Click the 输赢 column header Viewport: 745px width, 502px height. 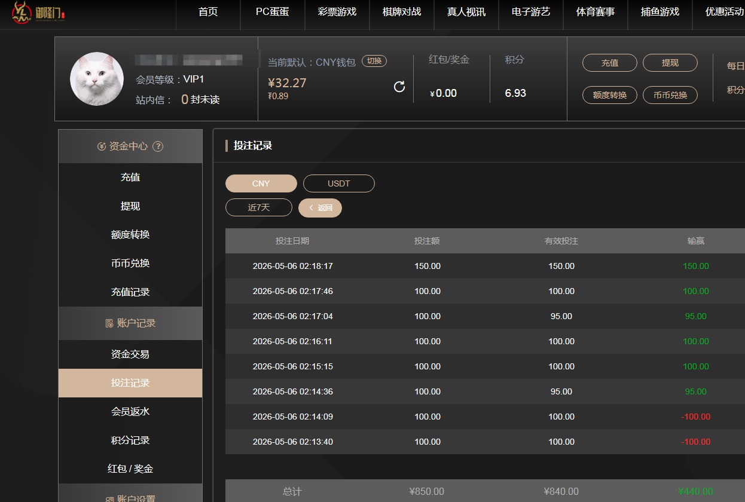(x=696, y=241)
